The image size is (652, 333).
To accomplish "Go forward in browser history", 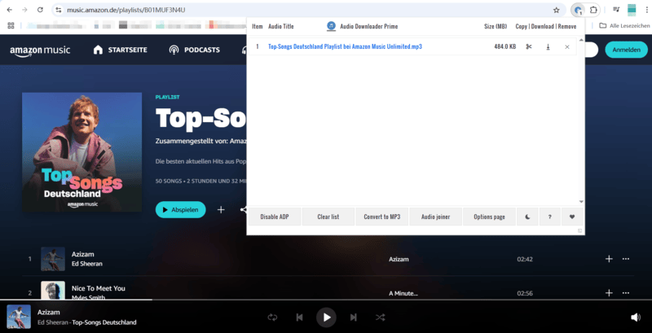I will pos(24,10).
